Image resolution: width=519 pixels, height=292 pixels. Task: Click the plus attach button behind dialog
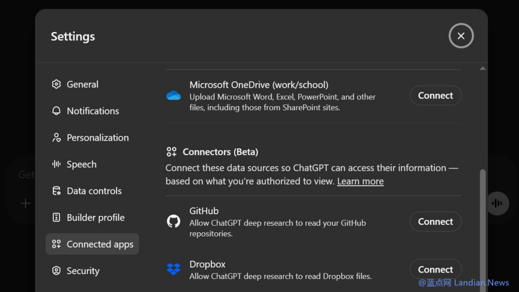[26, 203]
